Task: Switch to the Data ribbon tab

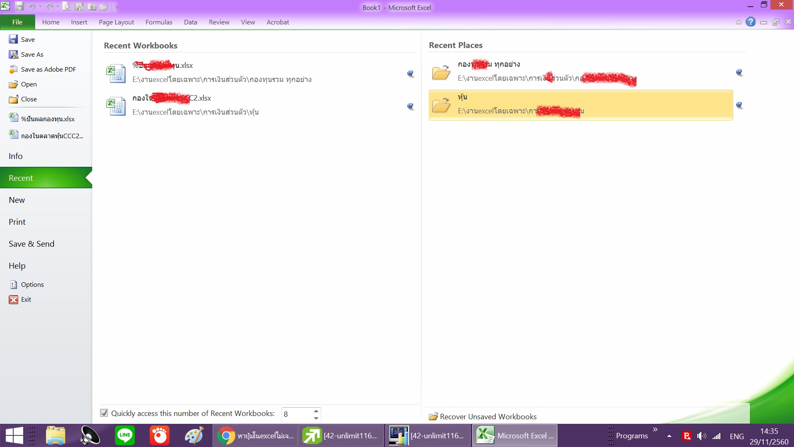Action: (x=191, y=22)
